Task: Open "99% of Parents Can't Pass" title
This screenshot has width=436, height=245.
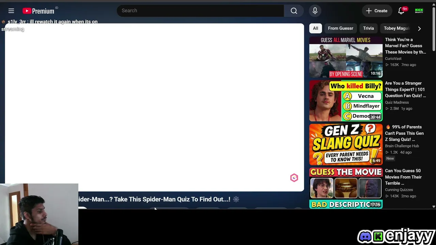Action: 405,133
